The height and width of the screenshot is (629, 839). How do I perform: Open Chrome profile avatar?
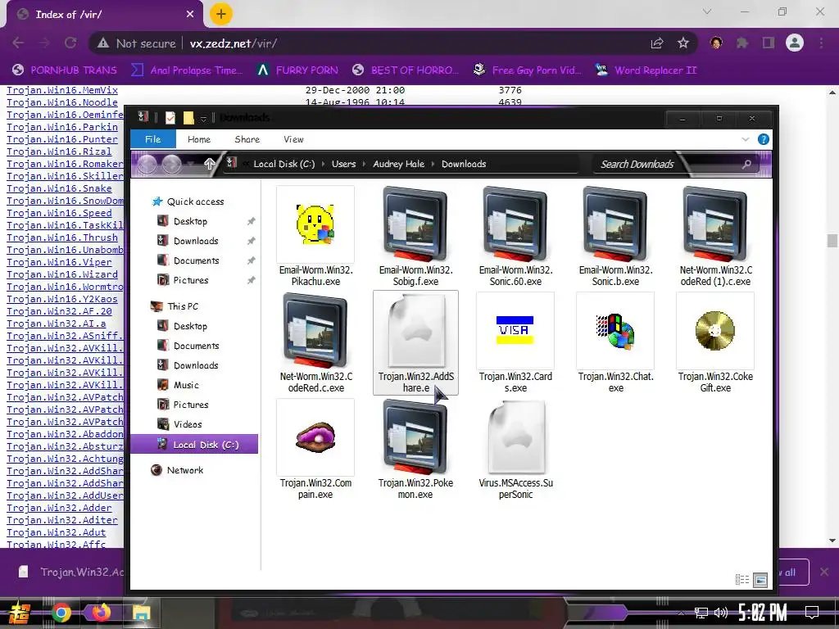pos(795,43)
